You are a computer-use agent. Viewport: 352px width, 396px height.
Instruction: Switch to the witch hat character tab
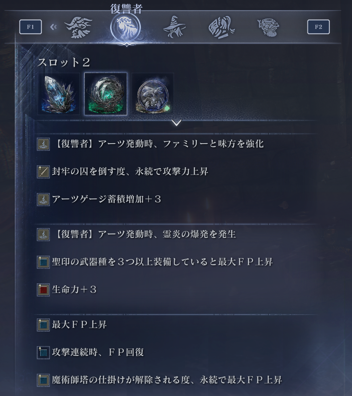174,27
